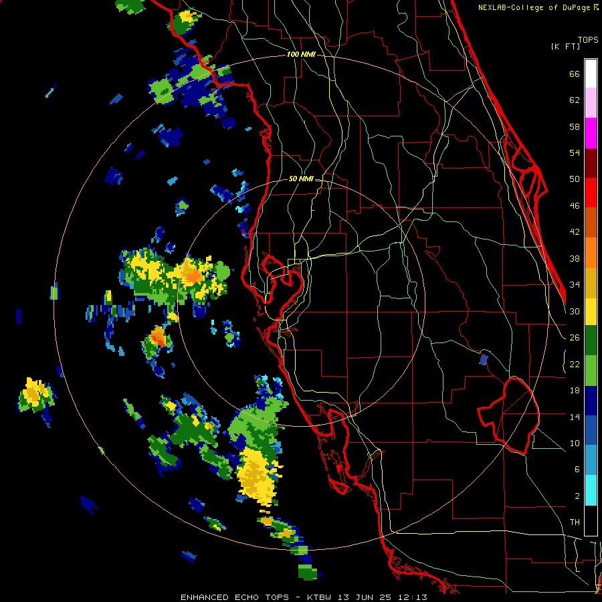Click legend value "62"
Image resolution: width=602 pixels, height=602 pixels.
click(575, 100)
